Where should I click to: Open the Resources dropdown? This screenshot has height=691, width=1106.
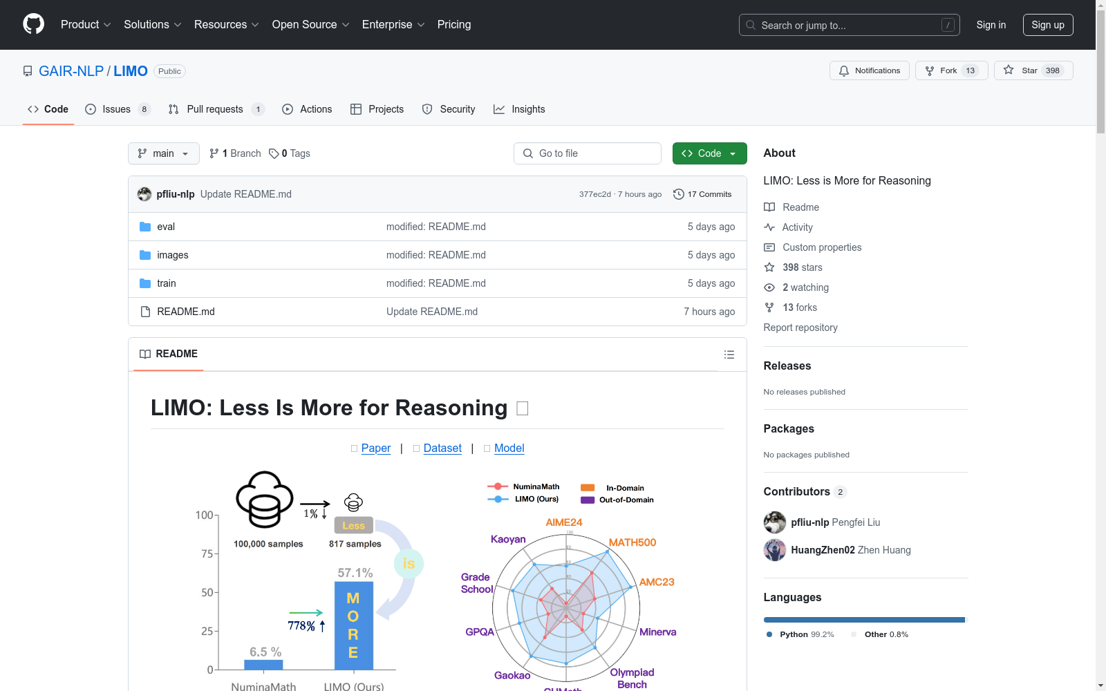point(227,25)
